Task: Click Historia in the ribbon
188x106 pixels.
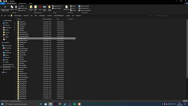Action: (x=73, y=10)
